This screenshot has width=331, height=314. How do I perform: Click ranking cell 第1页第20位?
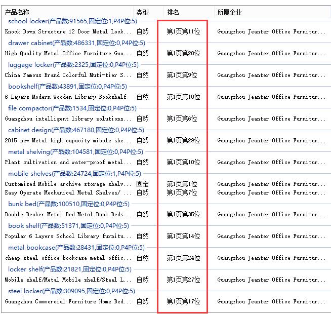point(183,54)
